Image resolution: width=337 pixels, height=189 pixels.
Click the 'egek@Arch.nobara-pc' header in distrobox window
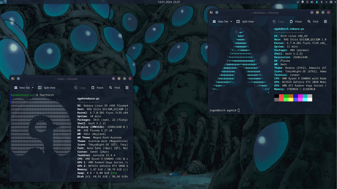point(289,29)
